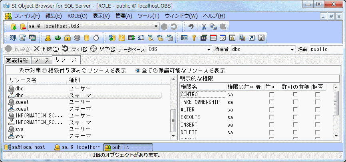This screenshot has height=162, width=346.
Task: Expand the 所有者 dbo dropdown
Action: coord(292,49)
